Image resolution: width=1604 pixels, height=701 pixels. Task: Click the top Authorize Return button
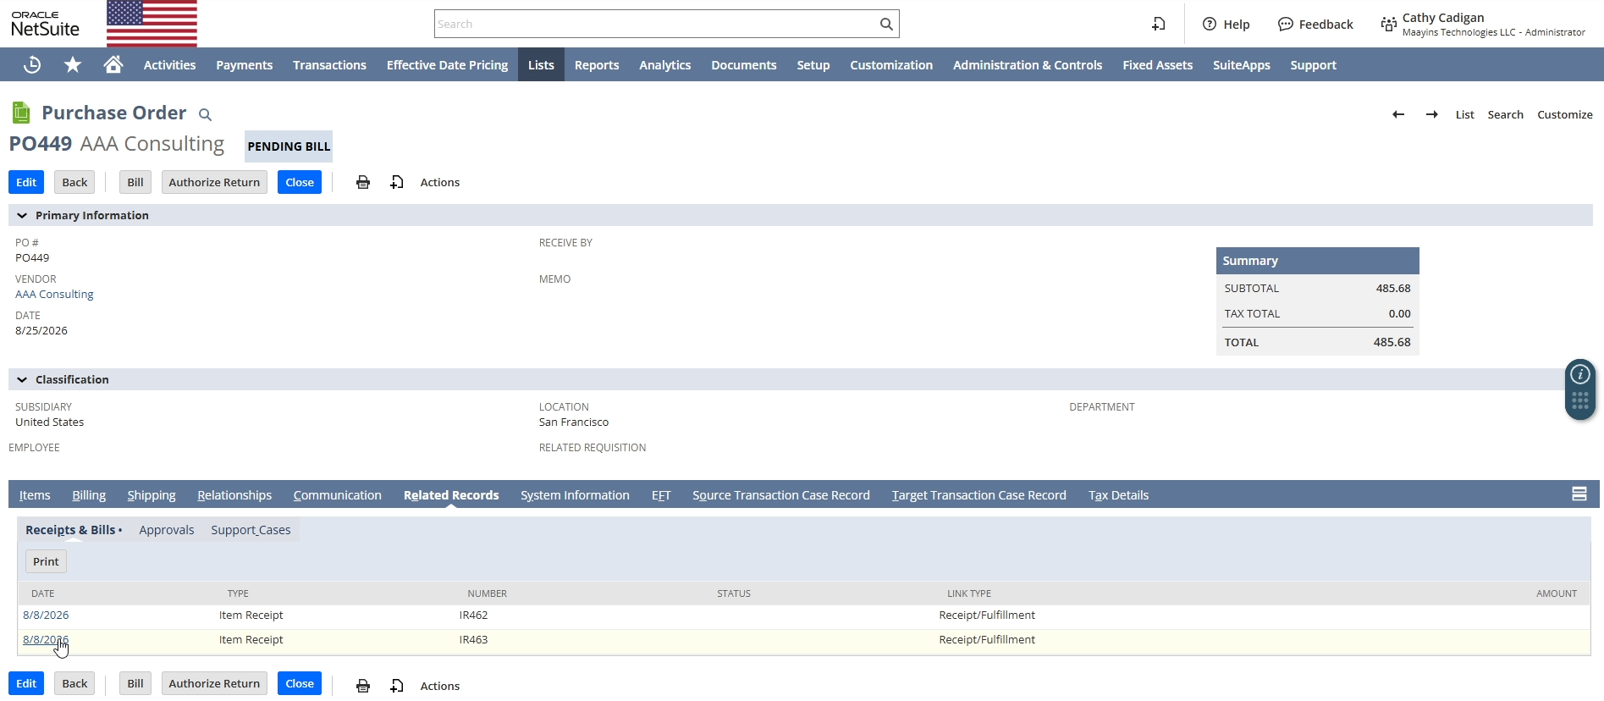[x=214, y=182]
